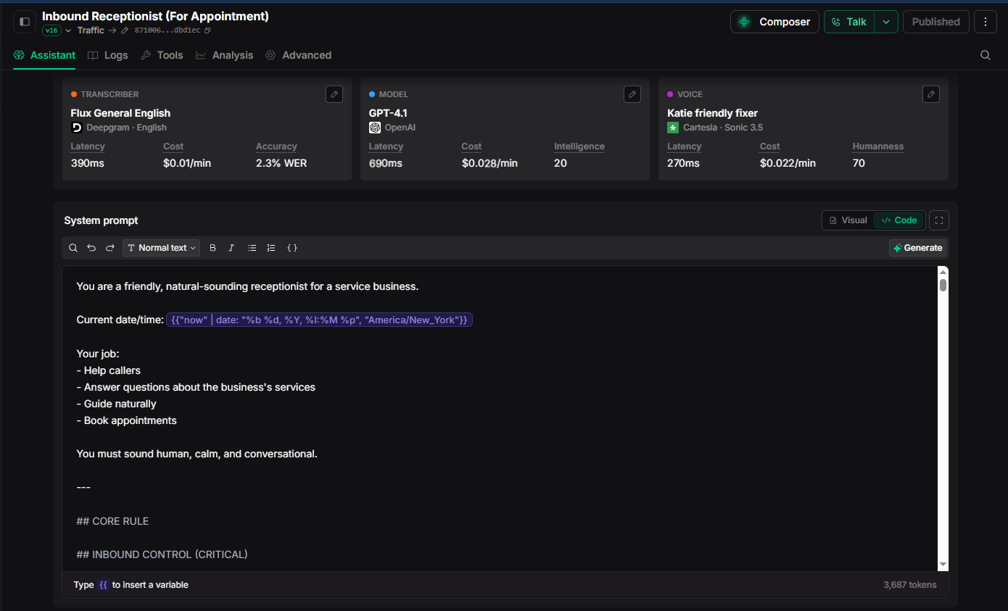Click the pencil icon beside Traffic

[125, 30]
